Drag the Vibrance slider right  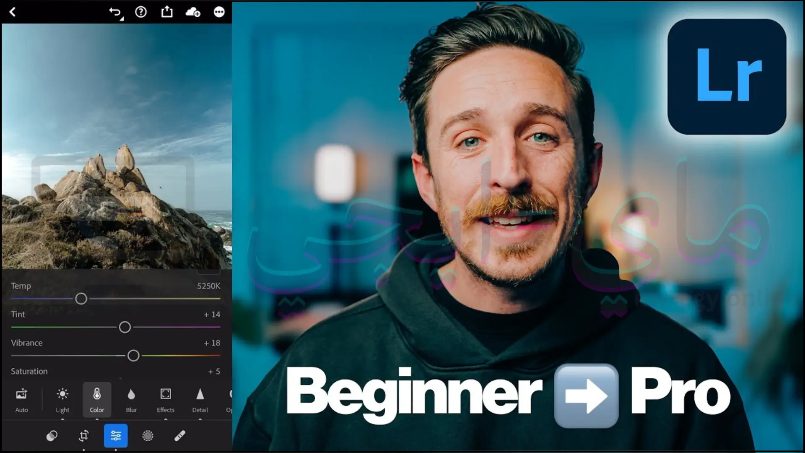point(134,356)
